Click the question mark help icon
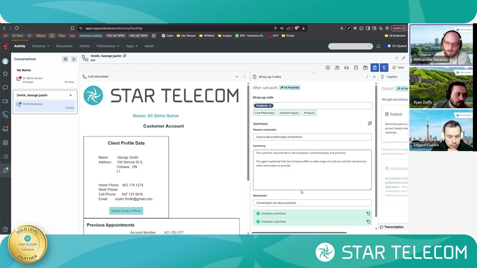Screen dimensions: 477x268 5,229
